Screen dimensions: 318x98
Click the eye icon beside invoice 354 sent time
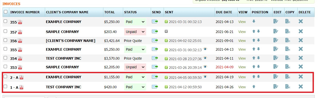click(205, 58)
